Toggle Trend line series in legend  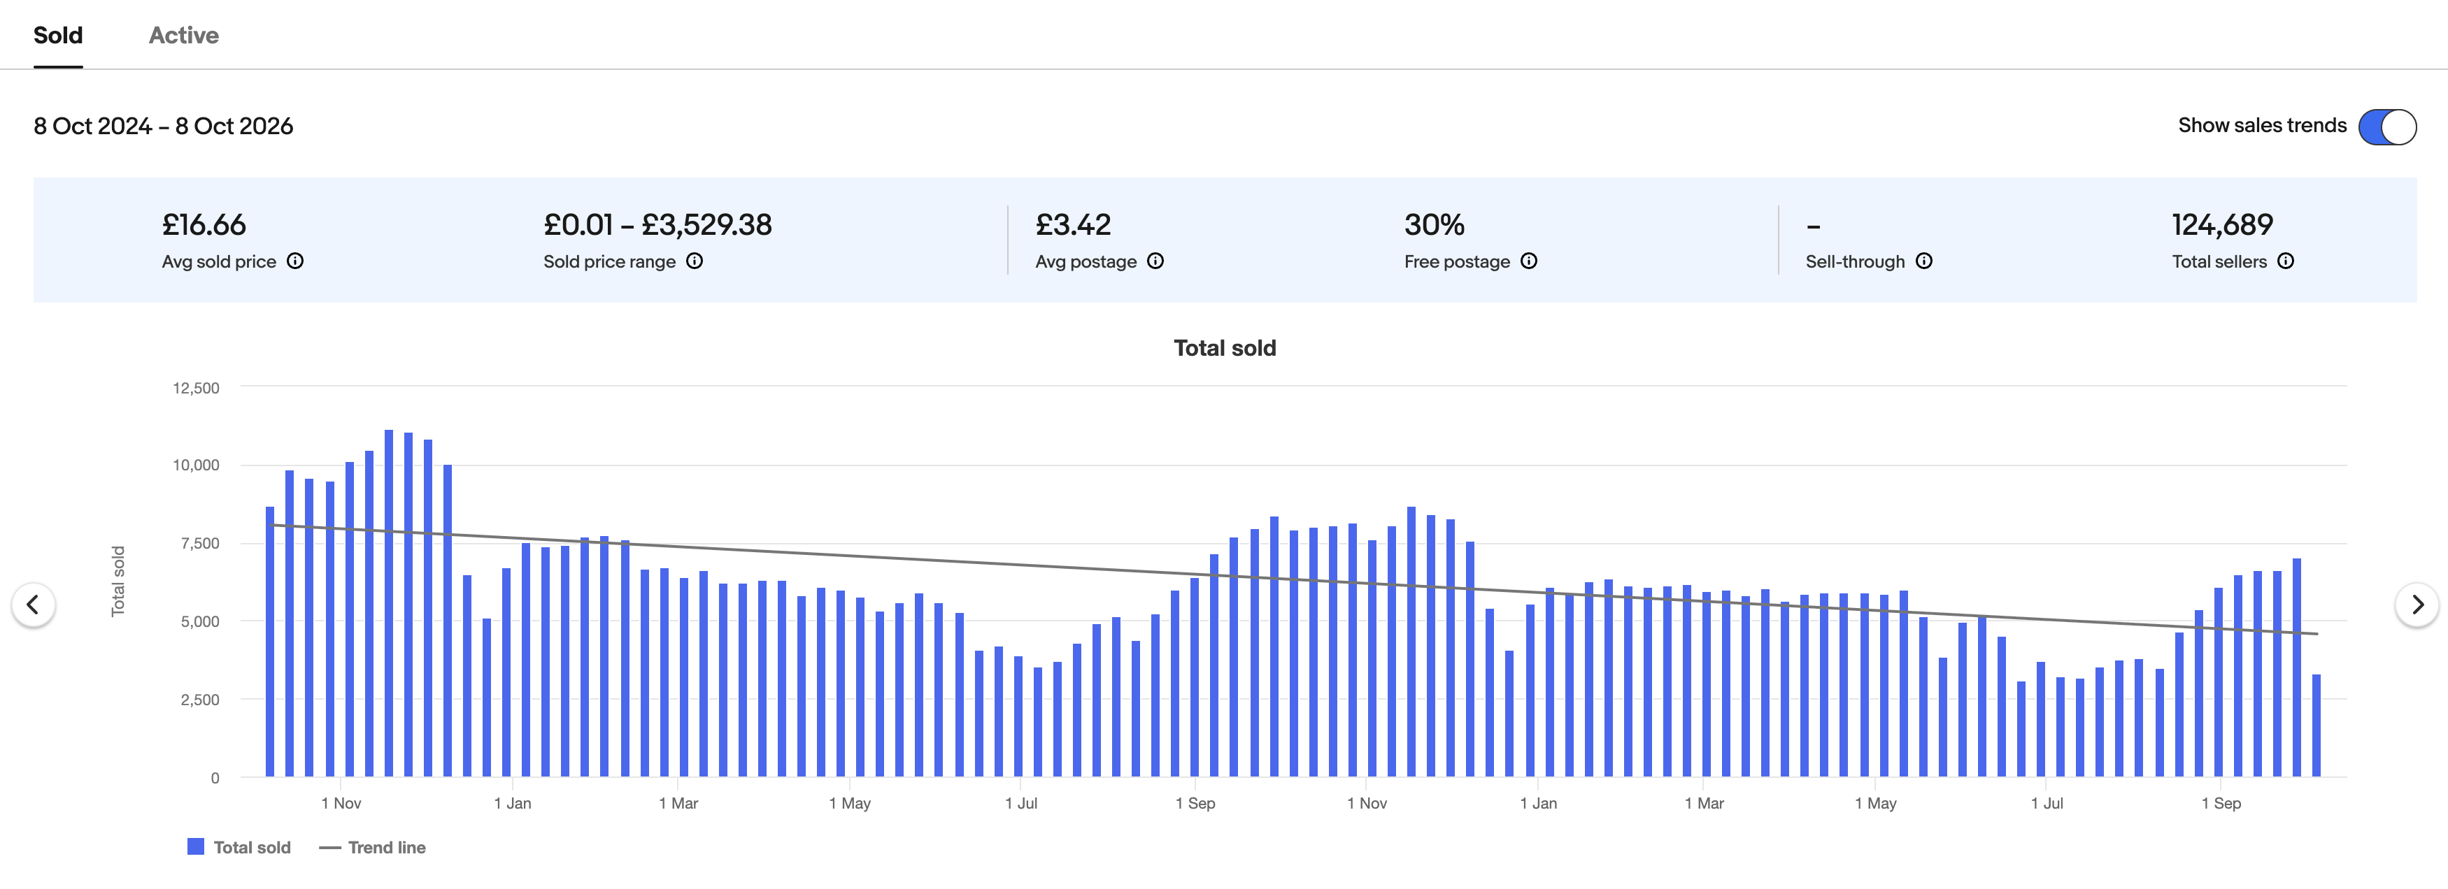pos(373,847)
